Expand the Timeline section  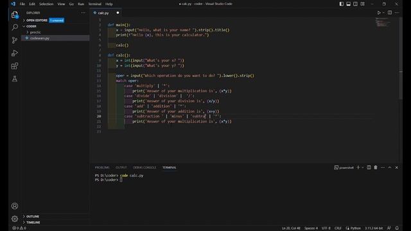point(33,223)
